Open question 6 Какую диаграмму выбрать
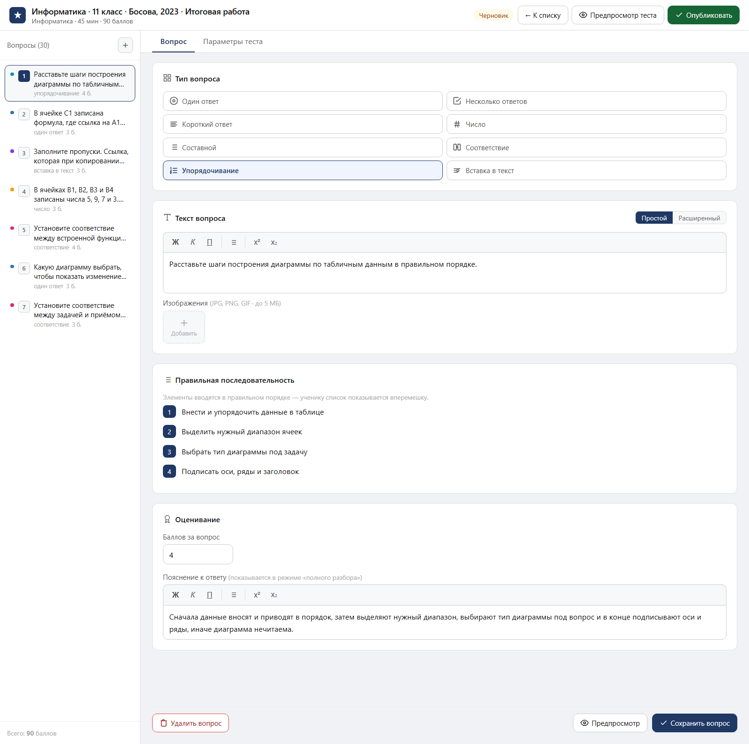 70,276
